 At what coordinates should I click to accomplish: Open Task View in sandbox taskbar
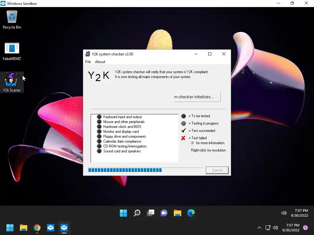tap(150, 213)
